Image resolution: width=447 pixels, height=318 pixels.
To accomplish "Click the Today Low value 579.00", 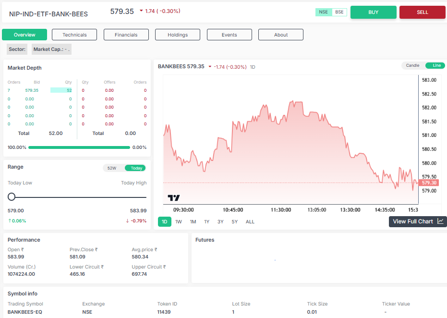I will [x=16, y=211].
